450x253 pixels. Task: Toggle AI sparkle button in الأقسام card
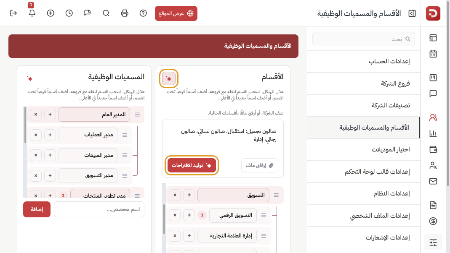(x=169, y=78)
